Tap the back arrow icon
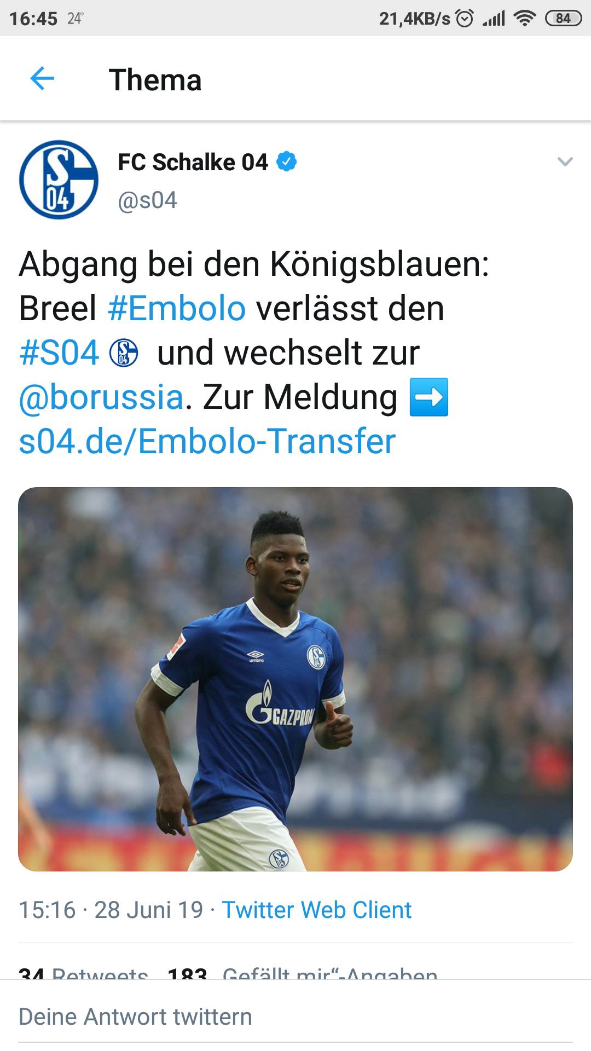This screenshot has height=1051, width=591. pos(42,78)
